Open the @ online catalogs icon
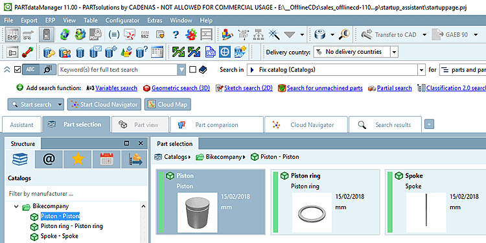 [49, 159]
